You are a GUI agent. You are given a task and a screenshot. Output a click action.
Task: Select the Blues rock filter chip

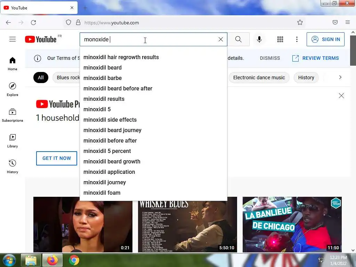[x=66, y=78]
